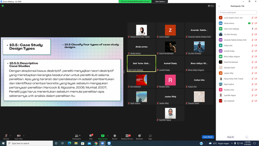Viewport: 259px width, 146px height.
Task: Click Syarifah Najwa video tile
Action: pyautogui.click(x=170, y=114)
